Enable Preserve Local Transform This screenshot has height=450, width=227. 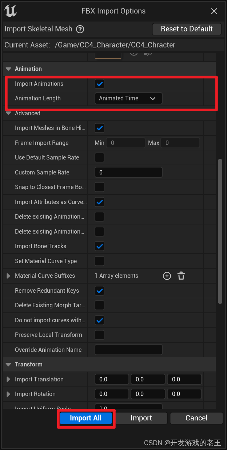tap(99, 335)
